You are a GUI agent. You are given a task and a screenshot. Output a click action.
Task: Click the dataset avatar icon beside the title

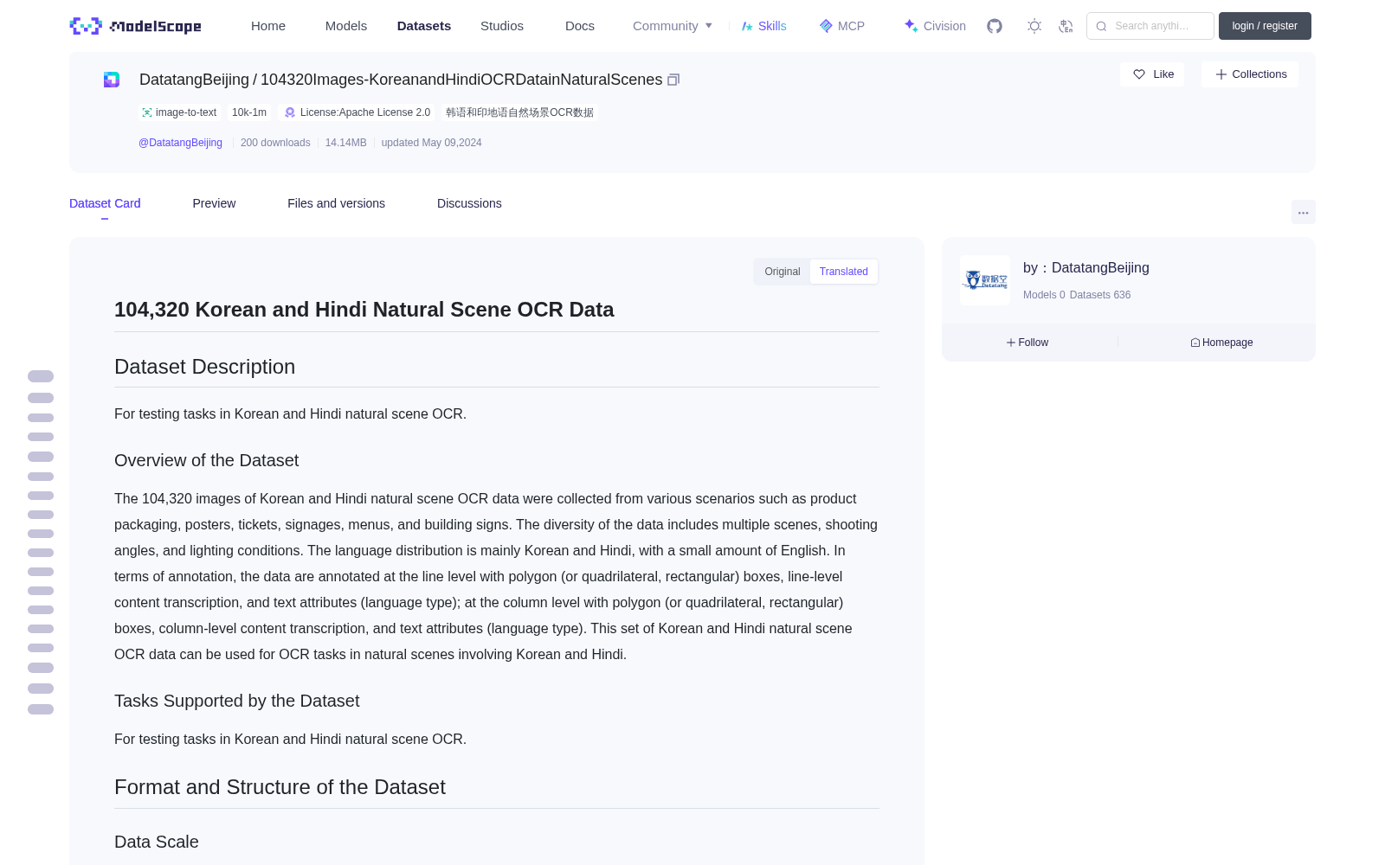[112, 80]
